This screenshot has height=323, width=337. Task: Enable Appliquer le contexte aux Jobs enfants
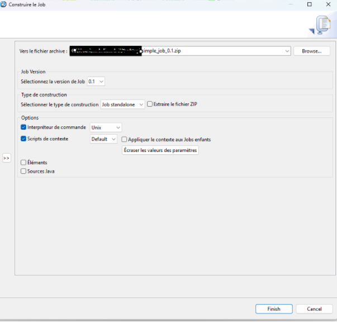click(x=124, y=139)
